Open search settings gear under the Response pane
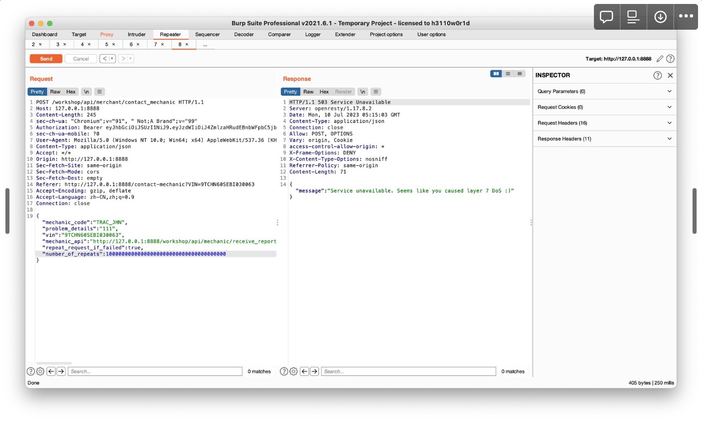The height and width of the screenshot is (421, 702). (x=293, y=371)
